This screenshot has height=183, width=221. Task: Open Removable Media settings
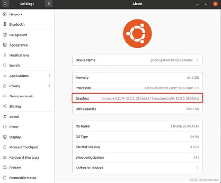click(27, 178)
